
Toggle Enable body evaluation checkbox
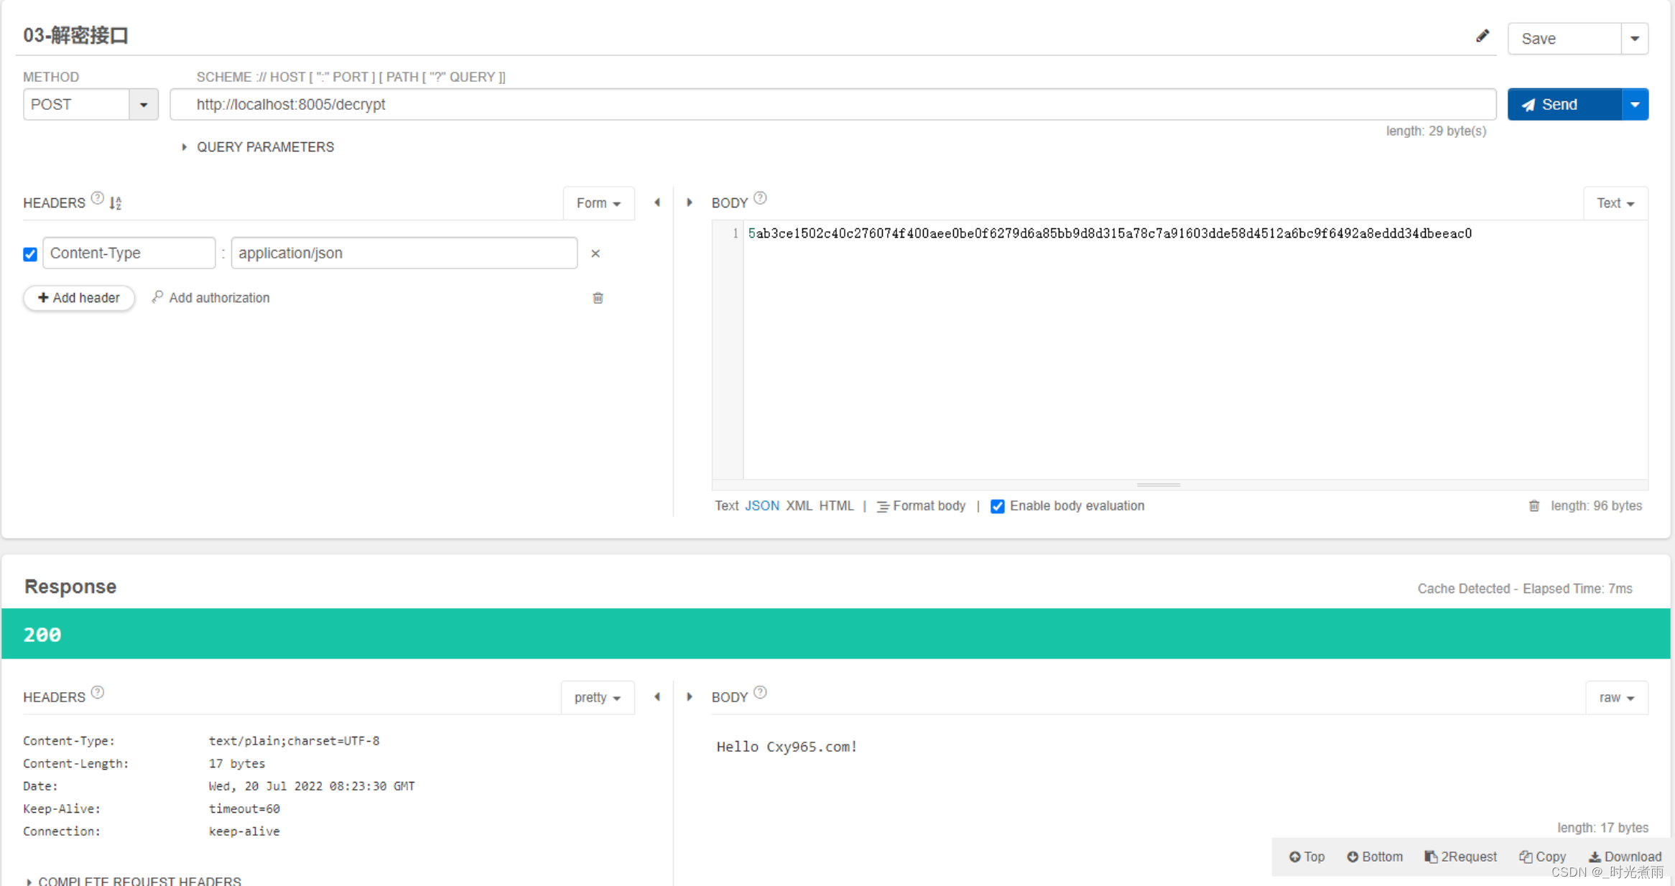point(997,506)
